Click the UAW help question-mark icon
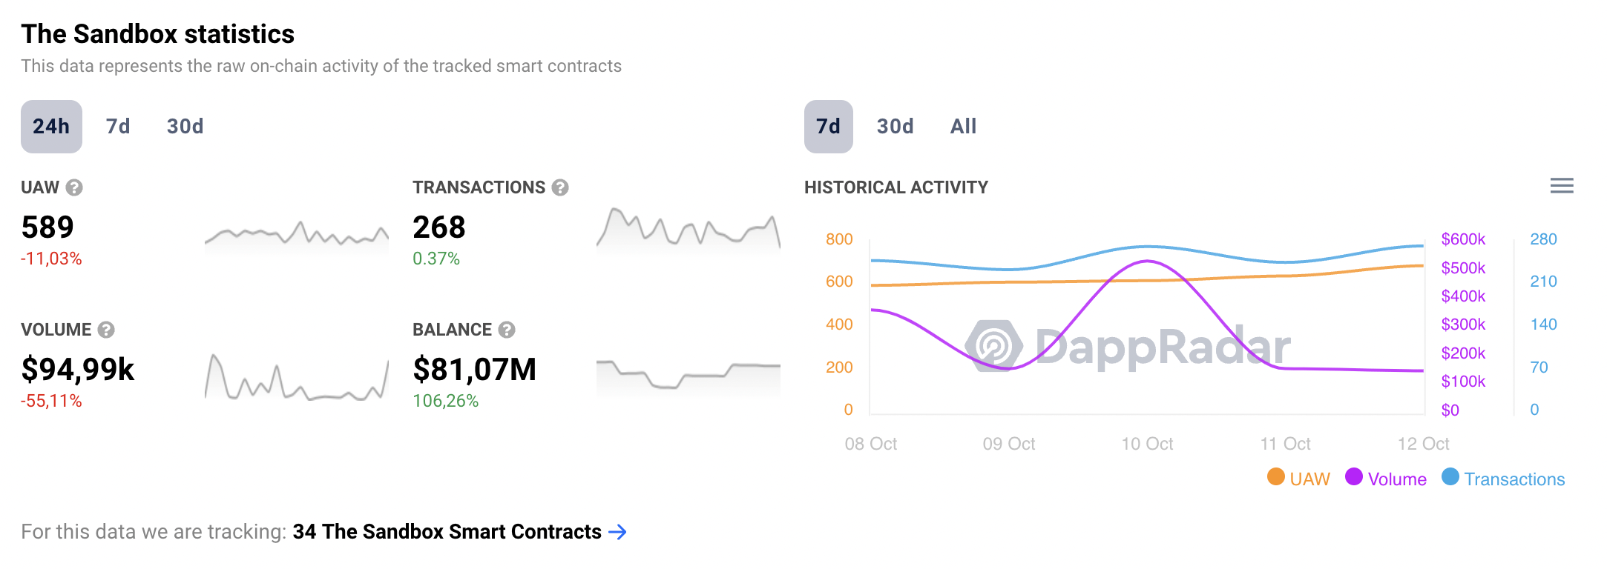Viewport: 1607px width, 569px height. point(74,187)
